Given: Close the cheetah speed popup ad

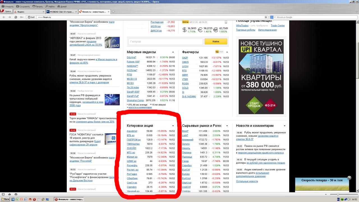Looking at the screenshot, I should 349,178.
